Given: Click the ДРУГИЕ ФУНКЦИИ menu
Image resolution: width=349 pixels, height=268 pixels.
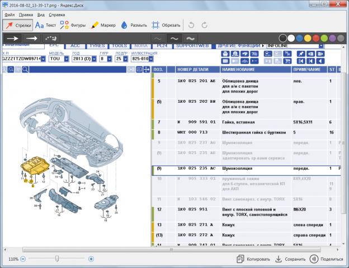Looking at the screenshot, I should click(x=240, y=46).
